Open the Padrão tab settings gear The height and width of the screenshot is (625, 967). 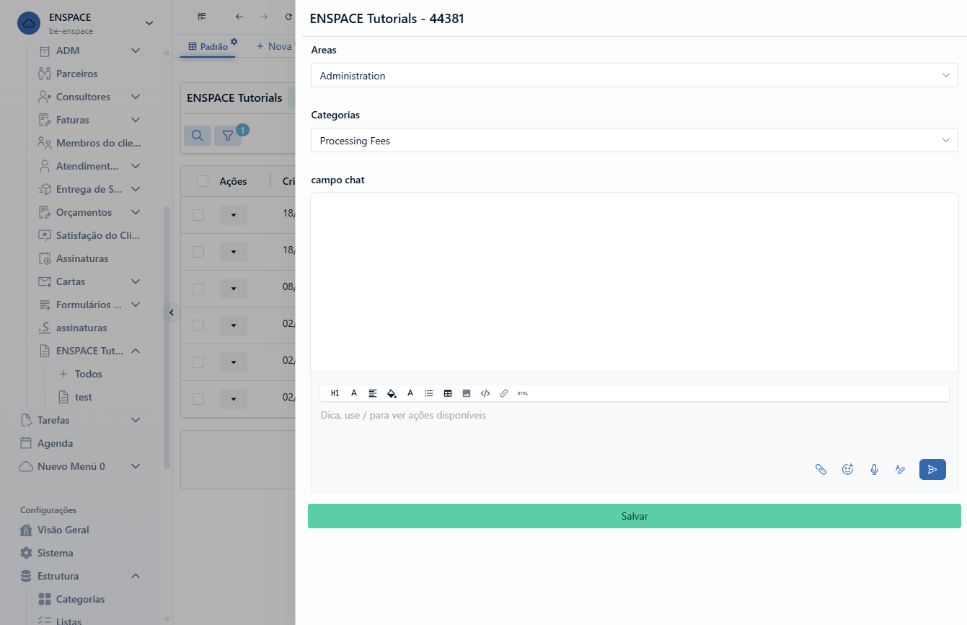pyautogui.click(x=234, y=41)
